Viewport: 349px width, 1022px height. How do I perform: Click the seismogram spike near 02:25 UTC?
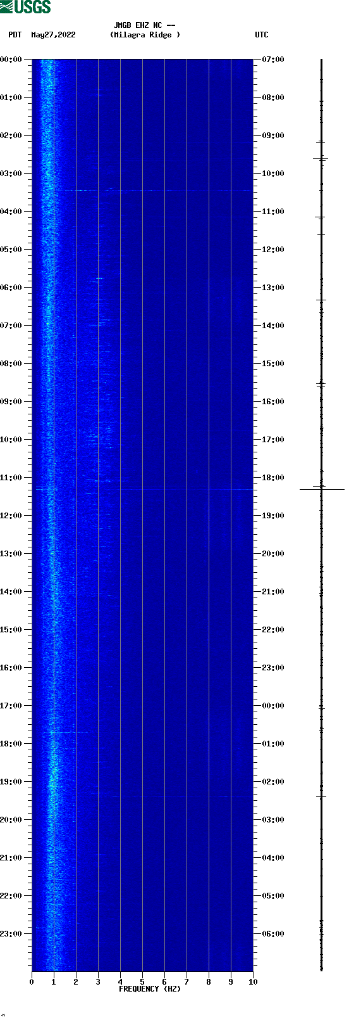[321, 796]
